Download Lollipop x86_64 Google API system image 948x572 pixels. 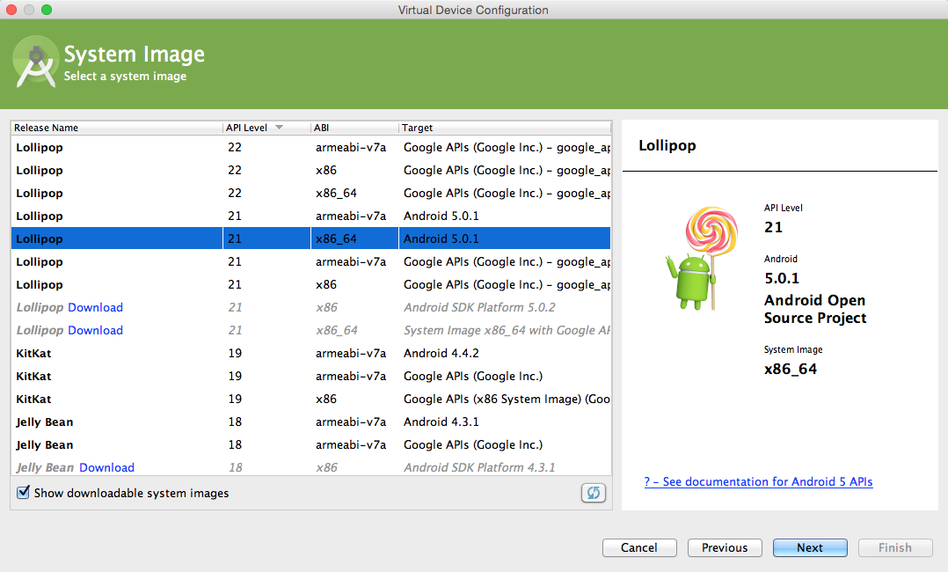coord(95,331)
